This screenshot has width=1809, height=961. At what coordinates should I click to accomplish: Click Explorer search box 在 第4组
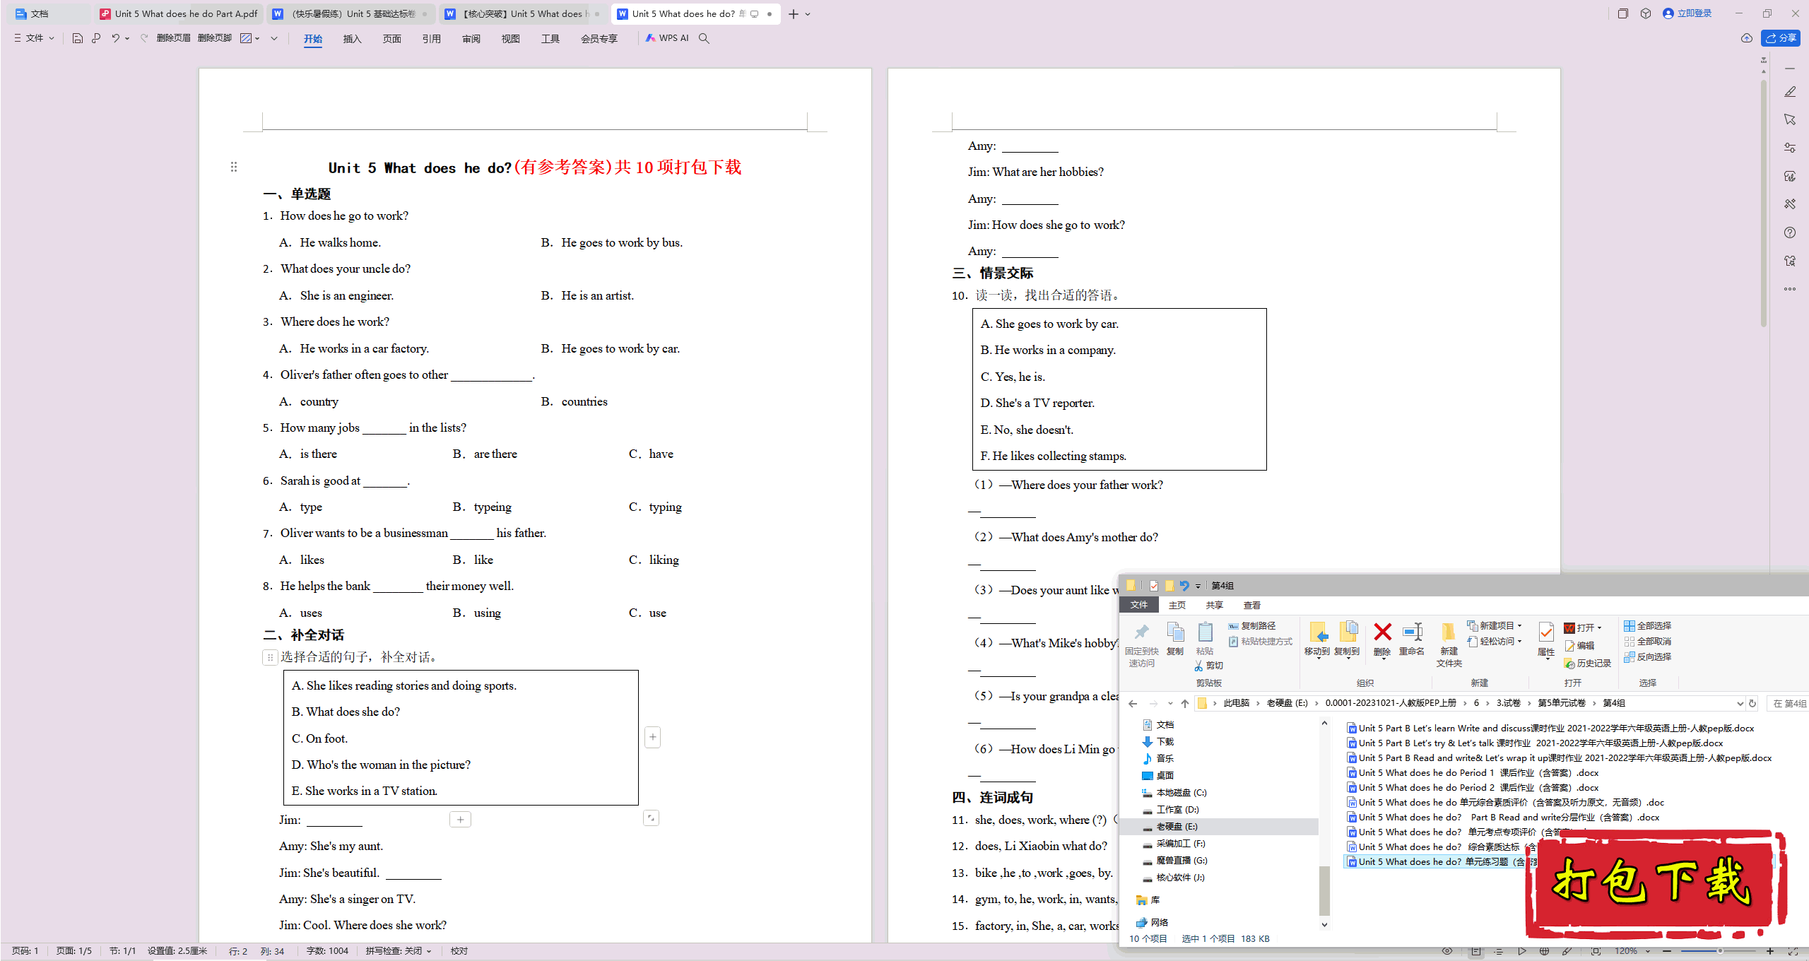1788,703
